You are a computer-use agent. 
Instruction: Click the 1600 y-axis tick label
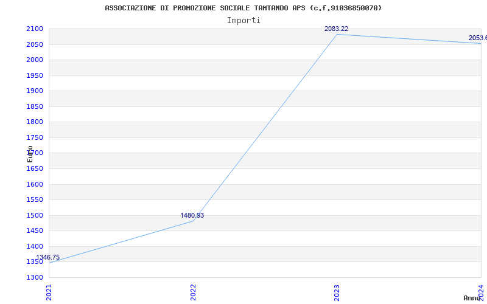35,184
